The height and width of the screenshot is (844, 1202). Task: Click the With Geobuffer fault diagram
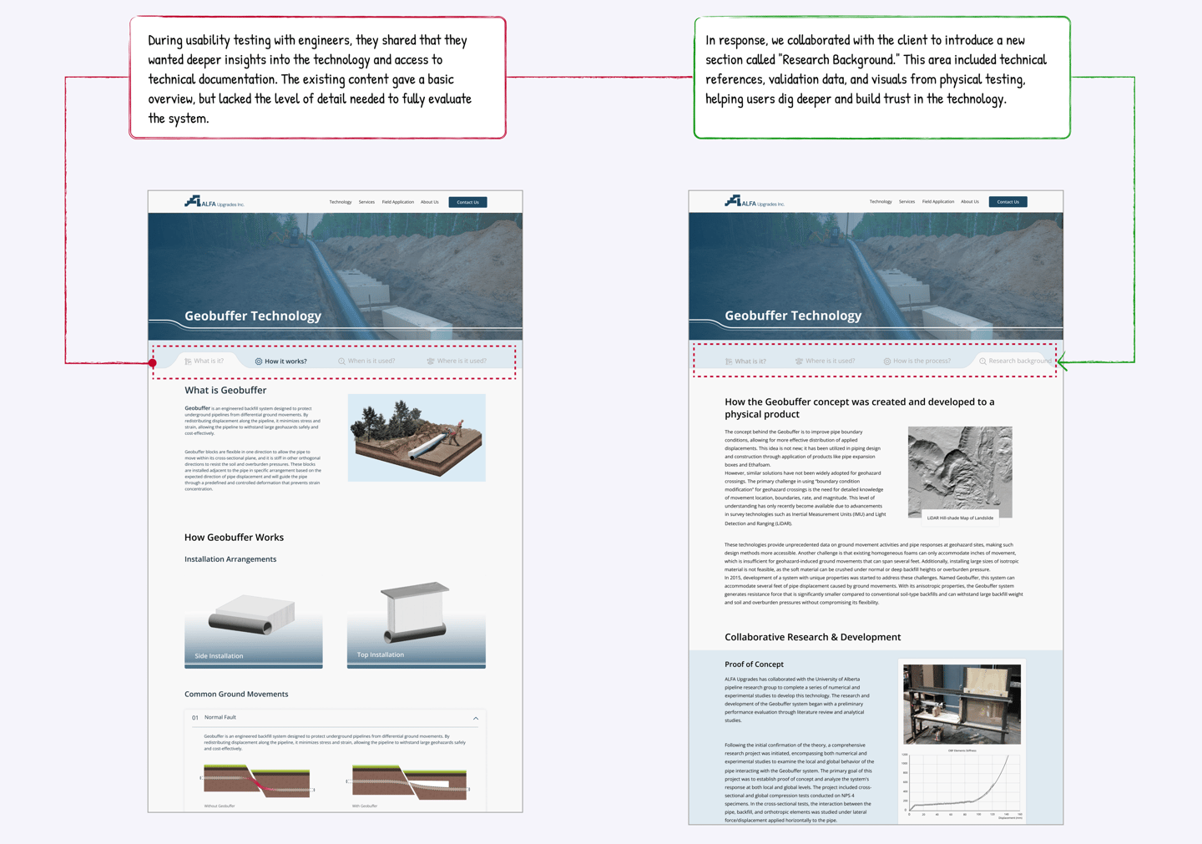(409, 781)
